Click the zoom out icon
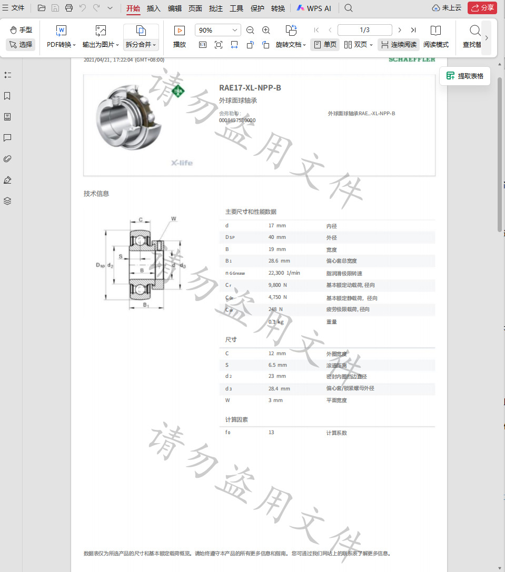Image resolution: width=505 pixels, height=572 pixels. (x=250, y=30)
